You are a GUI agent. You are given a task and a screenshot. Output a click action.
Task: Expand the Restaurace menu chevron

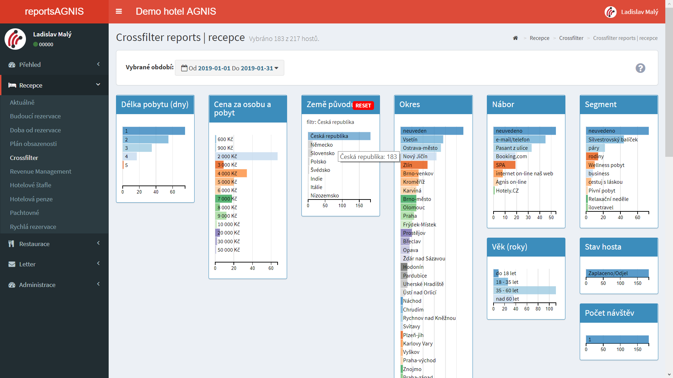(98, 243)
